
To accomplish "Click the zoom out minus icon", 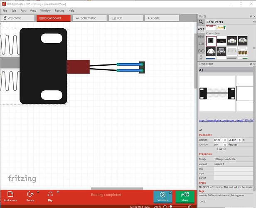I will [165, 206].
